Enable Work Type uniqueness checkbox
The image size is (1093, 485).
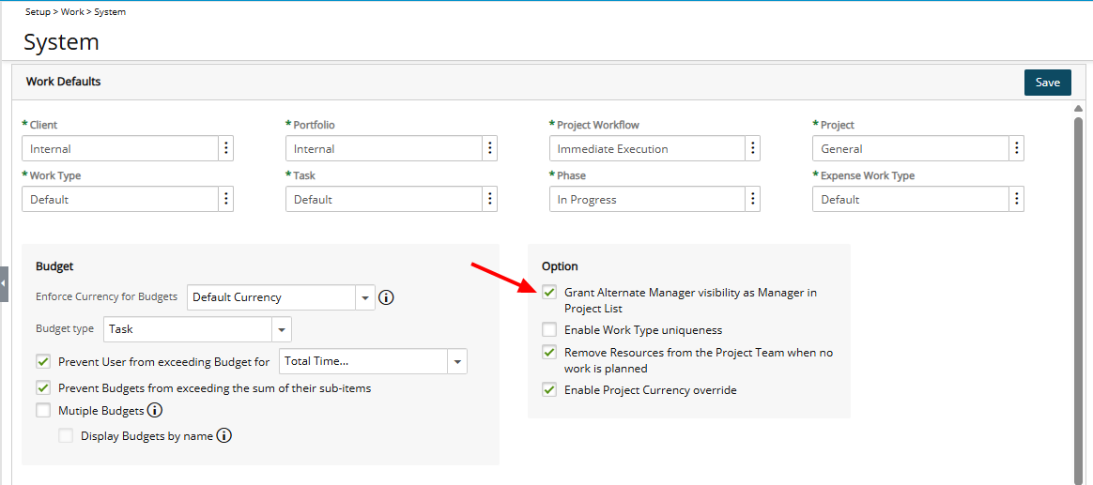point(549,329)
